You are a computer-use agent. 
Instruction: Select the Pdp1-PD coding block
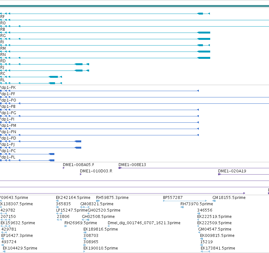[x=78, y=141]
